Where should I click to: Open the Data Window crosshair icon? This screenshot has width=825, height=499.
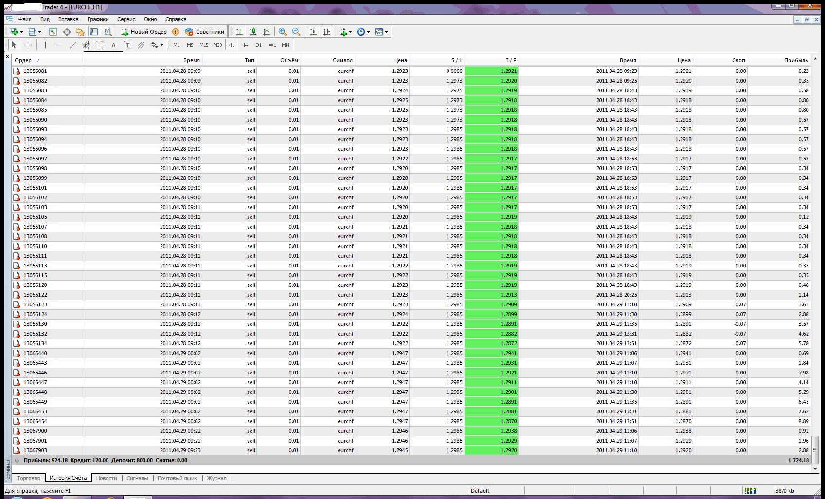pos(67,32)
